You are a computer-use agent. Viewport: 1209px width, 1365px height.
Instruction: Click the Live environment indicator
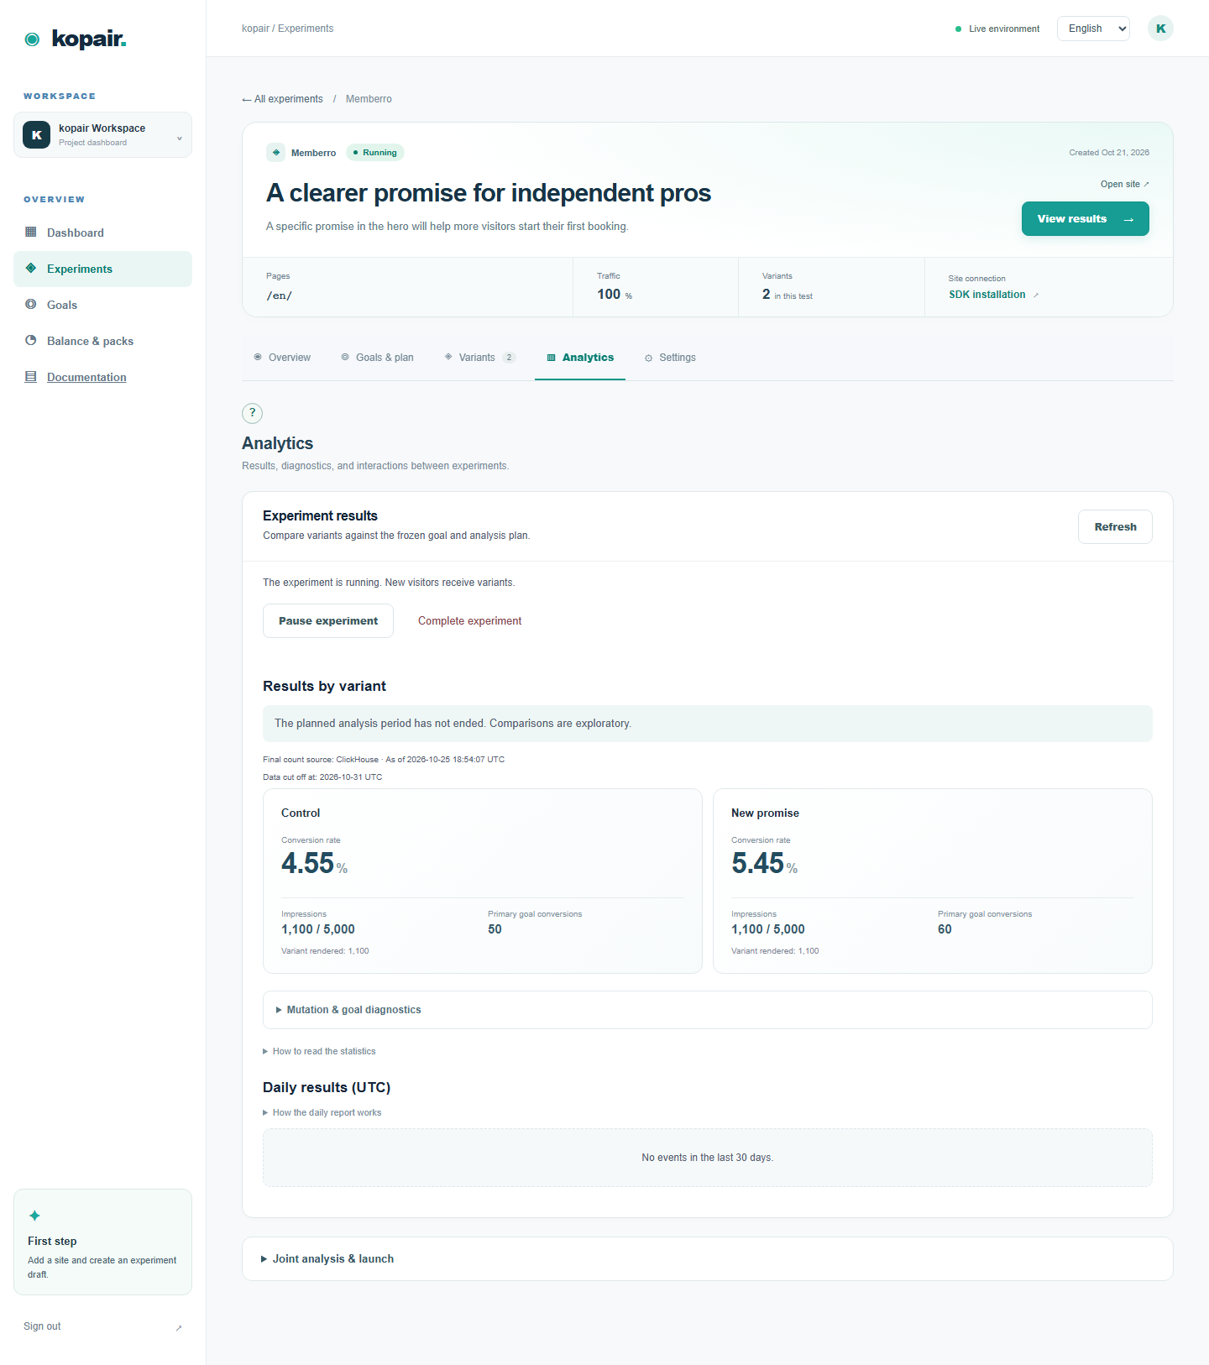(x=997, y=29)
